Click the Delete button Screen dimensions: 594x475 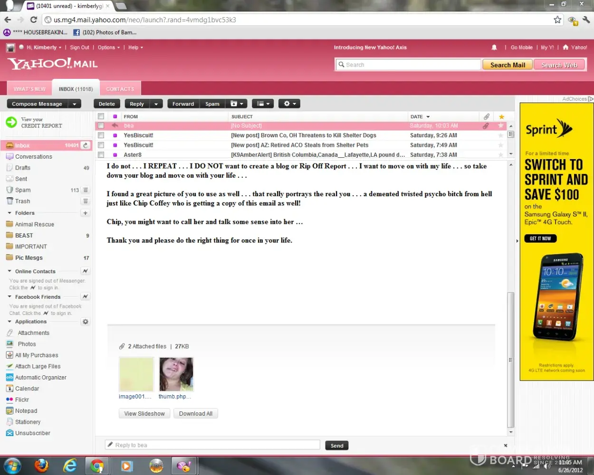coord(107,104)
